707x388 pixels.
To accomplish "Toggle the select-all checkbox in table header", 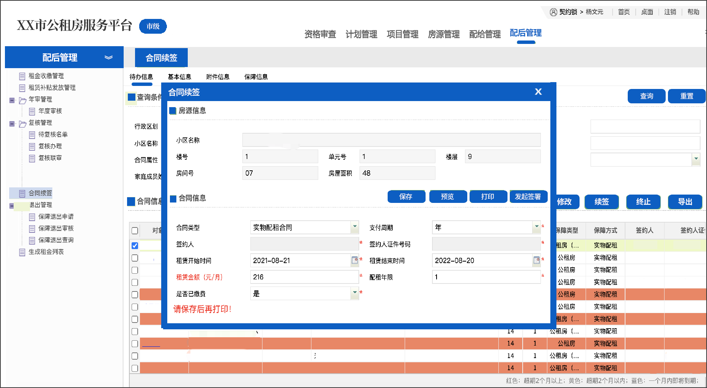I will coord(135,231).
